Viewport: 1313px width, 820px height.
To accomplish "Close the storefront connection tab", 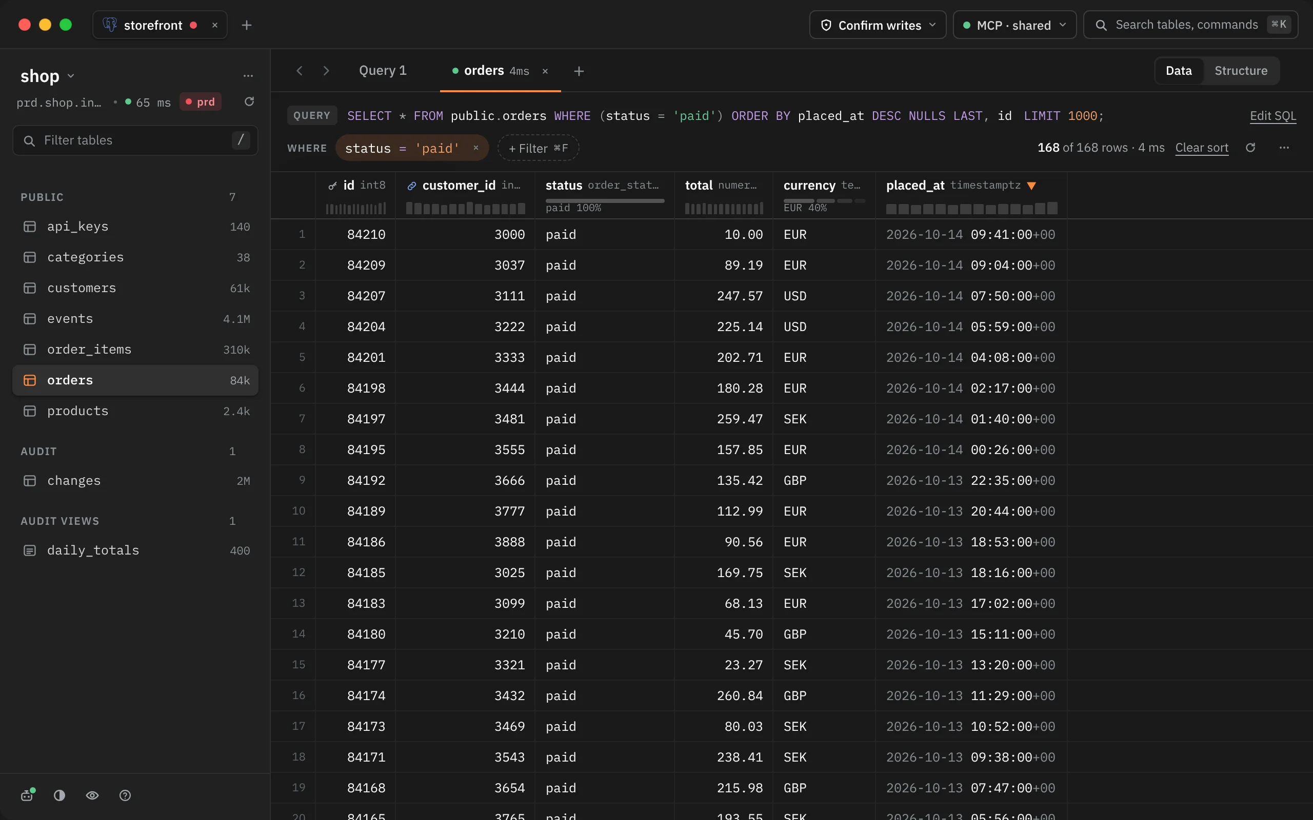I will pos(215,25).
